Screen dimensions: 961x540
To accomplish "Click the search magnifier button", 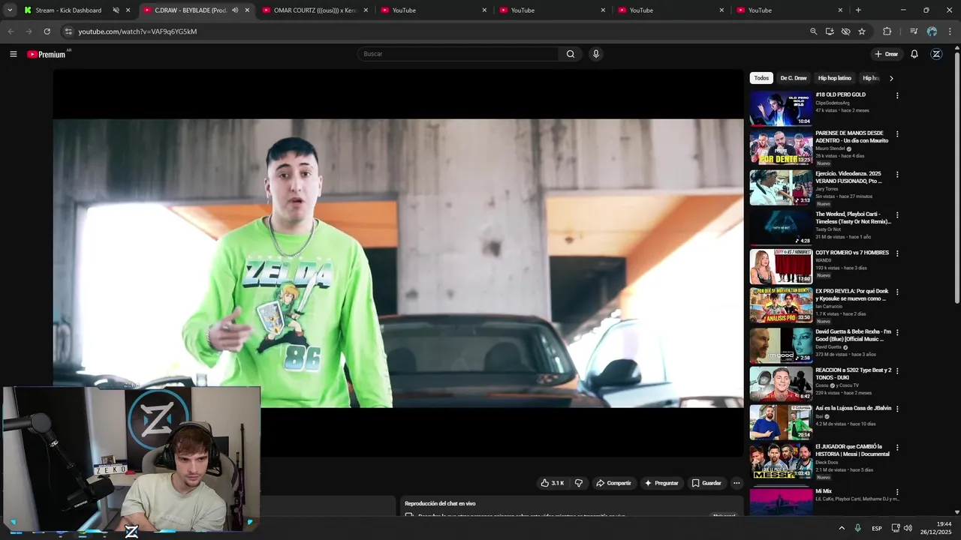I will pos(571,54).
